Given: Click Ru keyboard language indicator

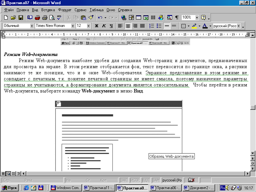Looking at the screenshot, I should 222,188.
